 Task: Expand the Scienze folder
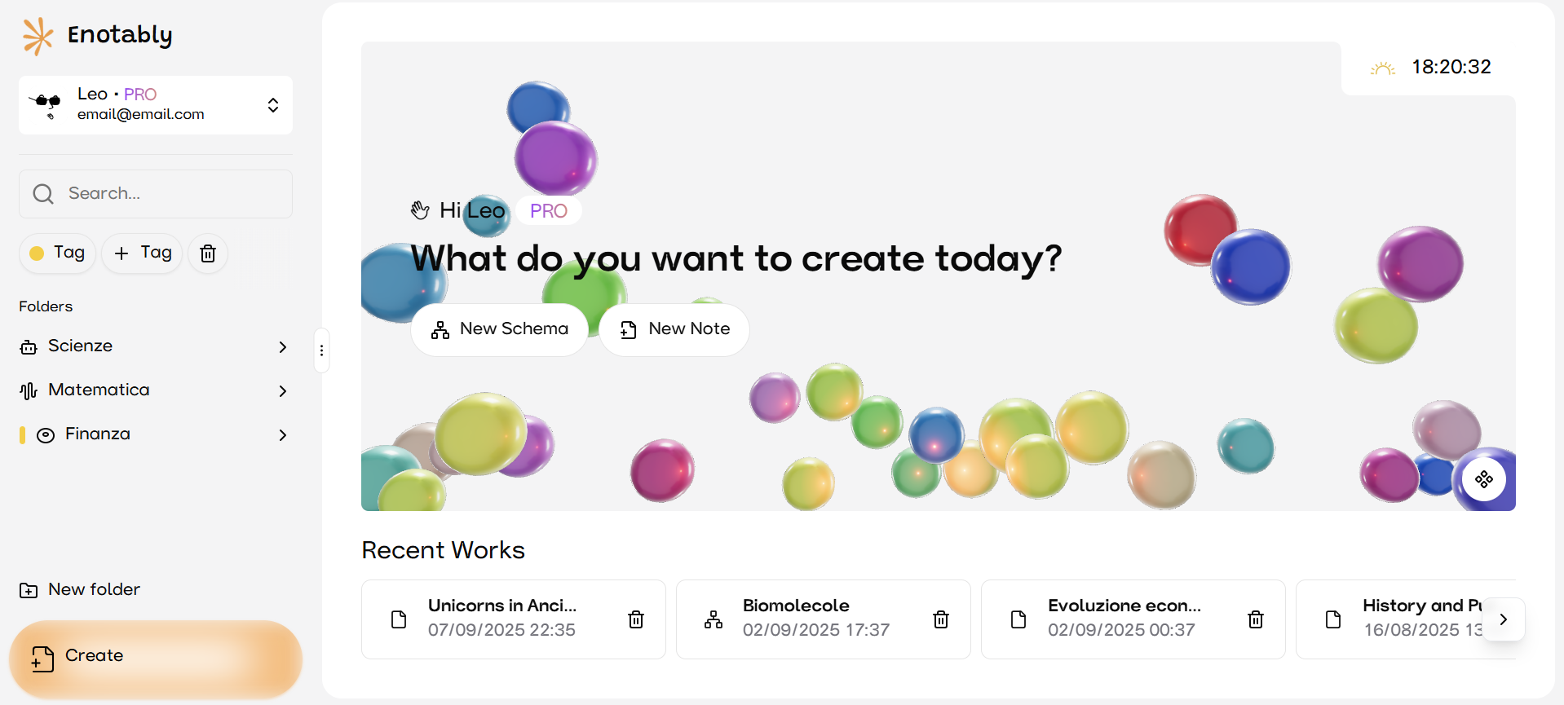click(x=282, y=347)
